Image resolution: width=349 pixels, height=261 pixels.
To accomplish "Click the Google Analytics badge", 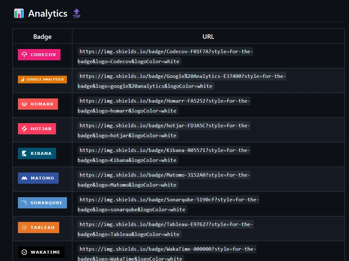I will pos(42,80).
